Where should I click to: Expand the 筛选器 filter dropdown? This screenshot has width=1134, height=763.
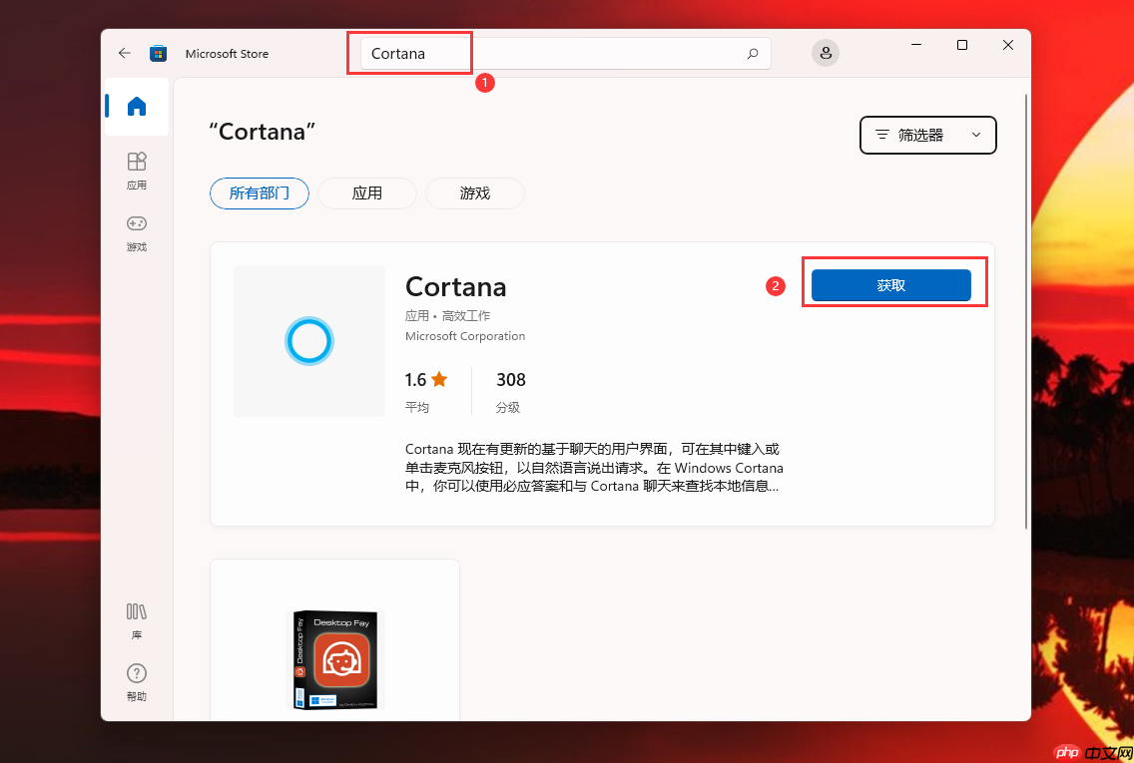(928, 135)
